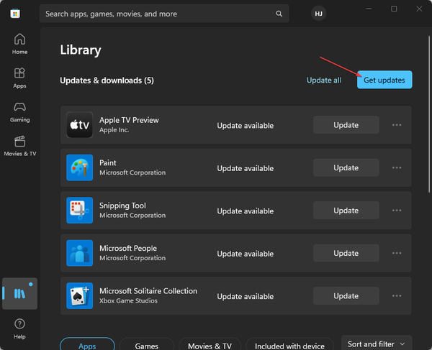Update Microsoft Solitaire Collection

tap(346, 296)
